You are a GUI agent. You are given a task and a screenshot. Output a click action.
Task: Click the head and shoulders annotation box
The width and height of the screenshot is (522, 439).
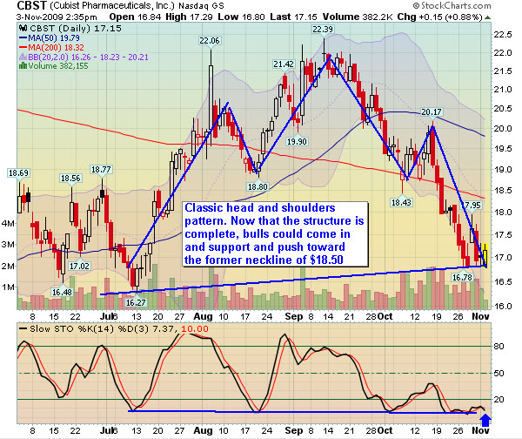[275, 233]
